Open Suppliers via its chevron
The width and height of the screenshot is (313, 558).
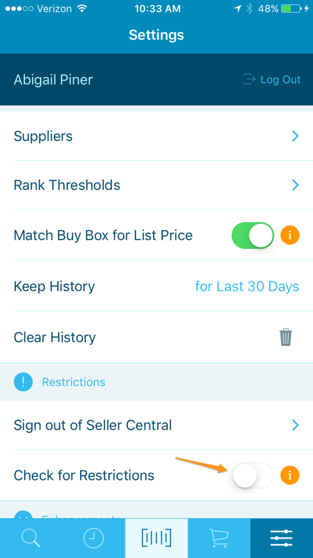click(295, 136)
